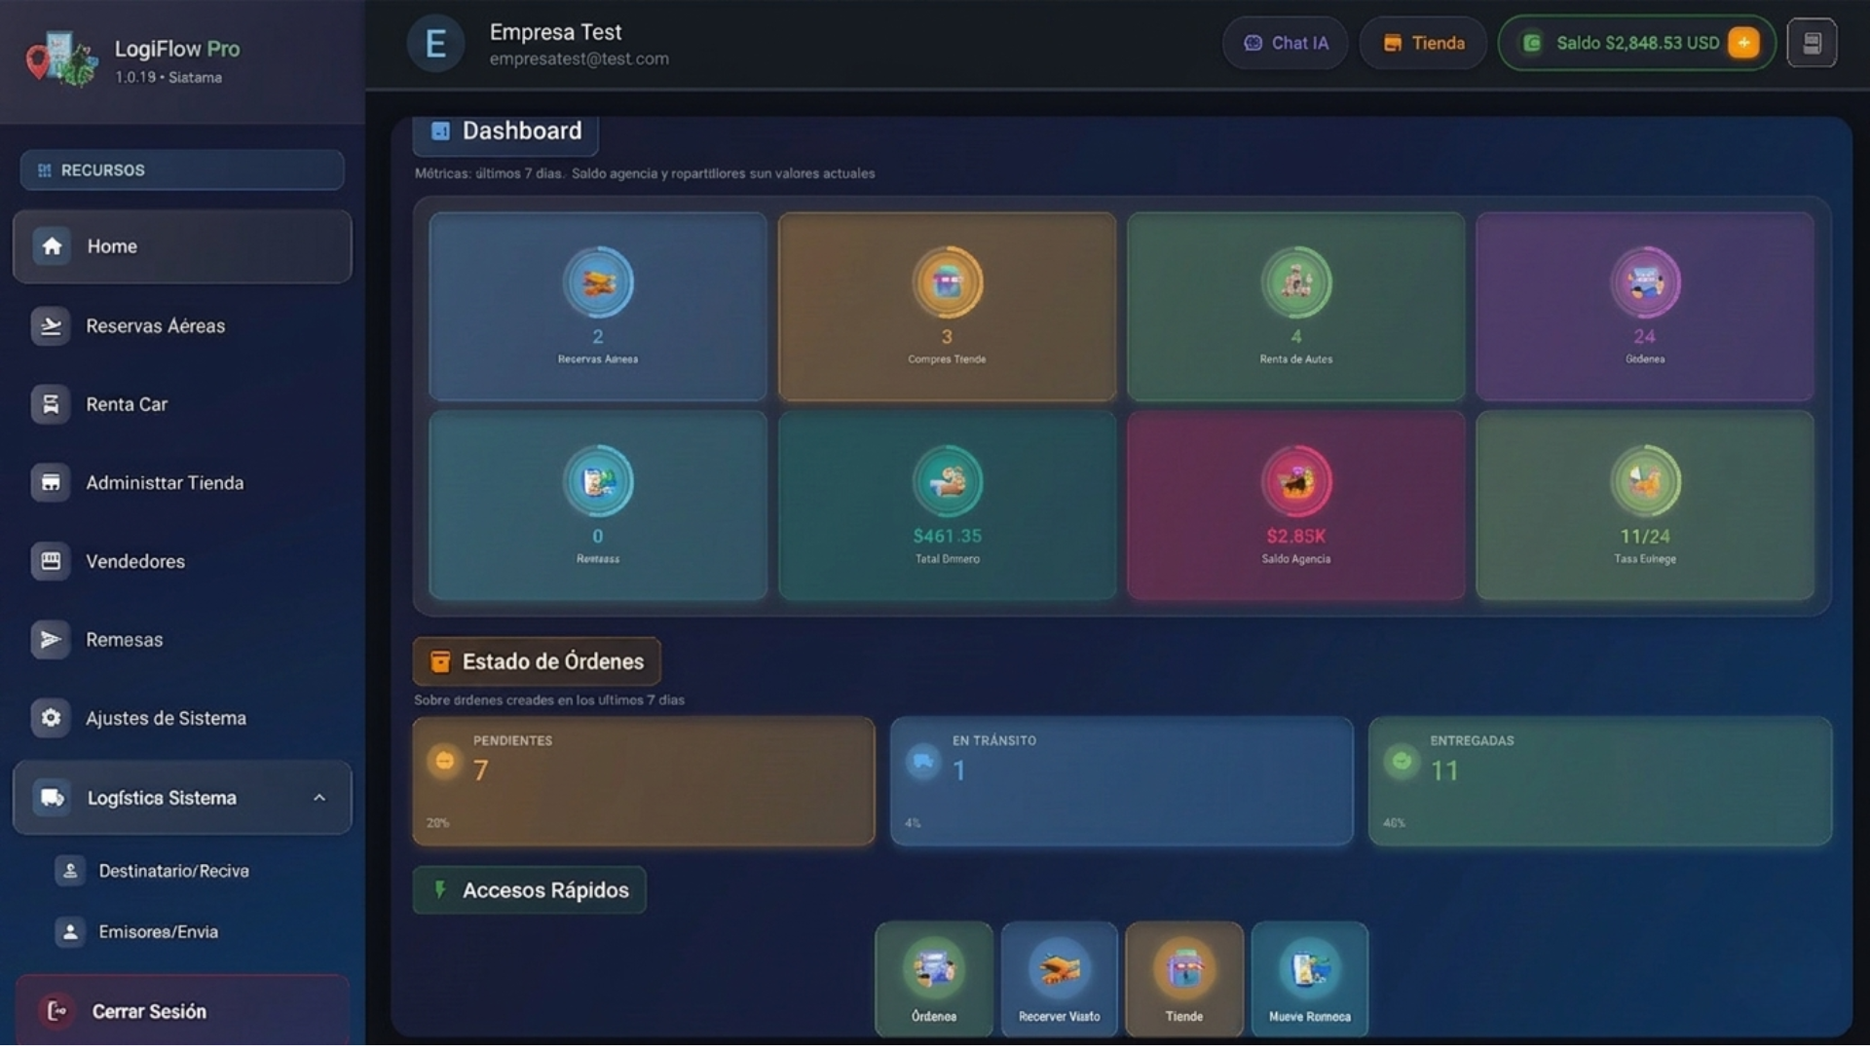
Task: Expand the RECURSOS section header
Action: click(x=182, y=170)
